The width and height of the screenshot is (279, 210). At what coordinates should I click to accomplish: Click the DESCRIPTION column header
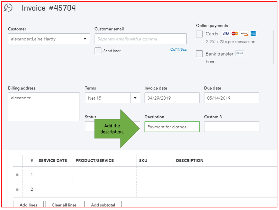coord(190,161)
